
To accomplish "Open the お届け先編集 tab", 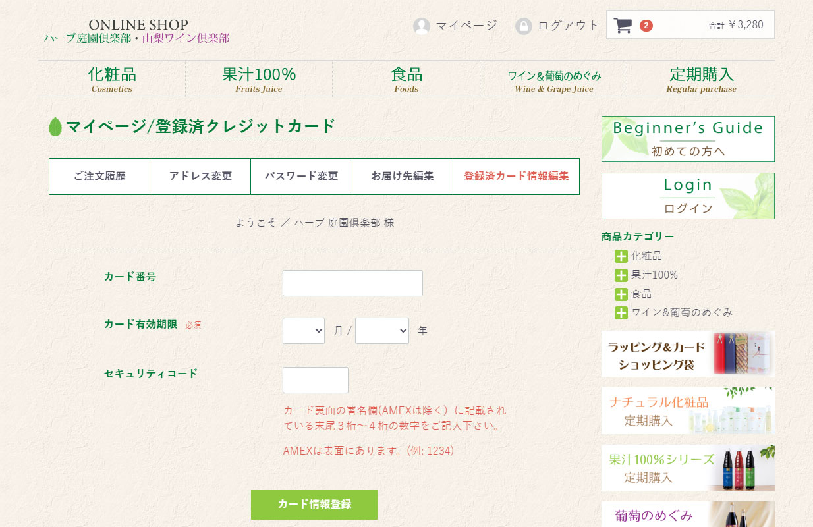I will click(402, 177).
